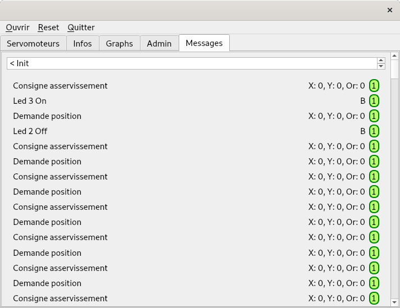400x308 pixels.
Task: Open the Infos tab
Action: (x=83, y=44)
